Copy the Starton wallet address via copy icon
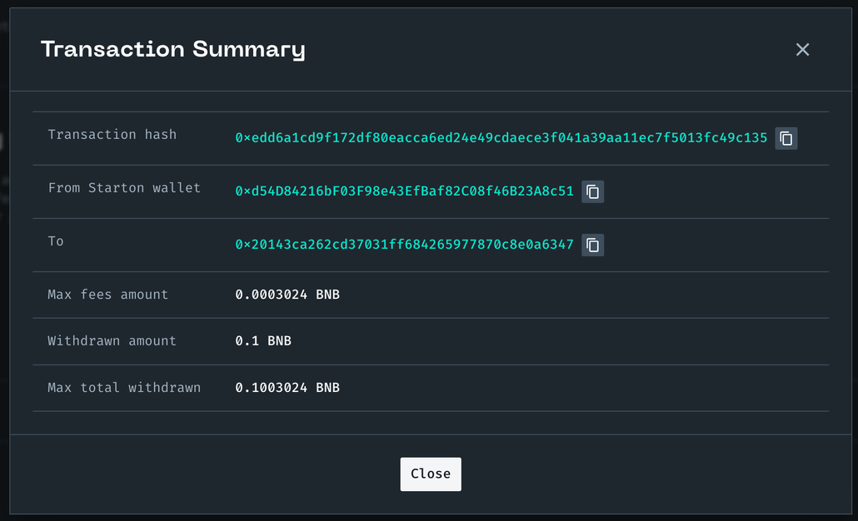The width and height of the screenshot is (858, 521). tap(592, 191)
